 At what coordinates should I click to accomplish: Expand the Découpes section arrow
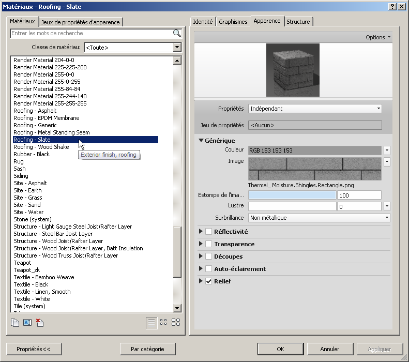[201, 256]
